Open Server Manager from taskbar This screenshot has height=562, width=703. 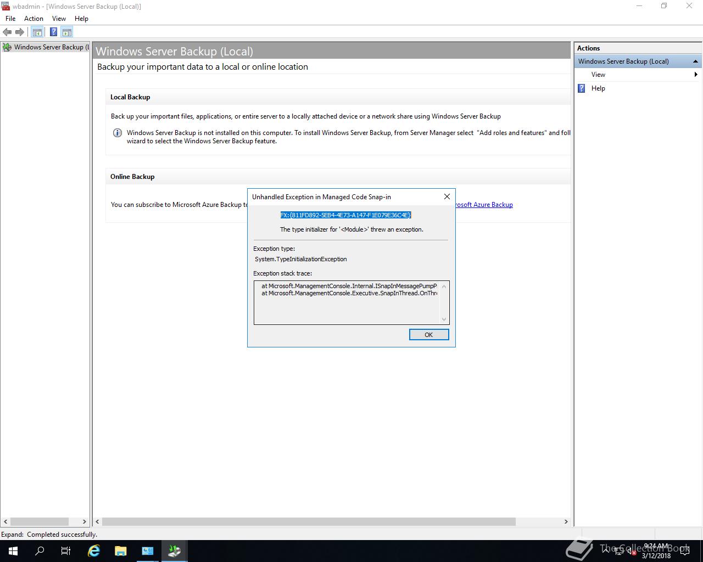pos(148,551)
